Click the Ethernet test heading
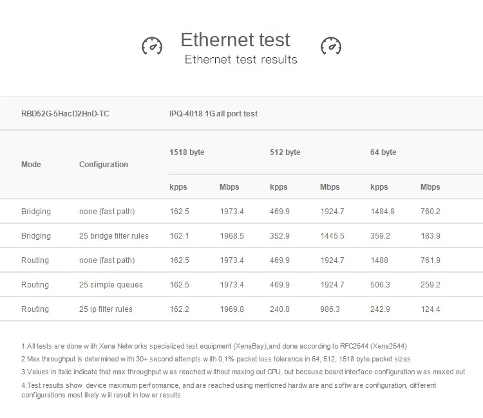This screenshot has height=418, width=483. click(x=235, y=40)
